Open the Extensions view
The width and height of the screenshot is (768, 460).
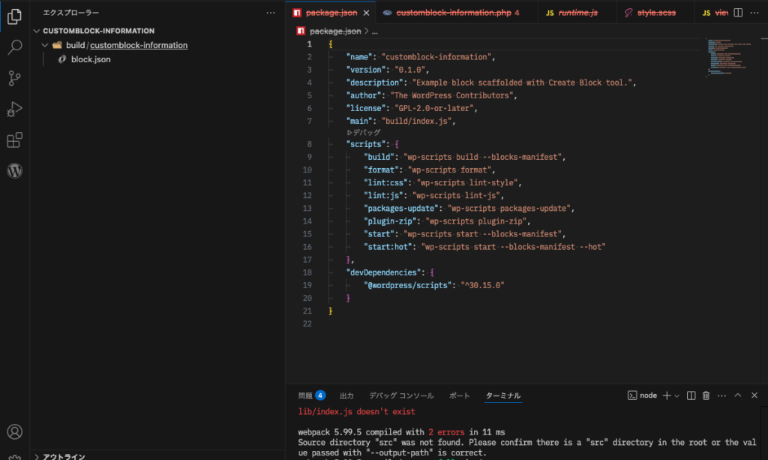click(14, 140)
